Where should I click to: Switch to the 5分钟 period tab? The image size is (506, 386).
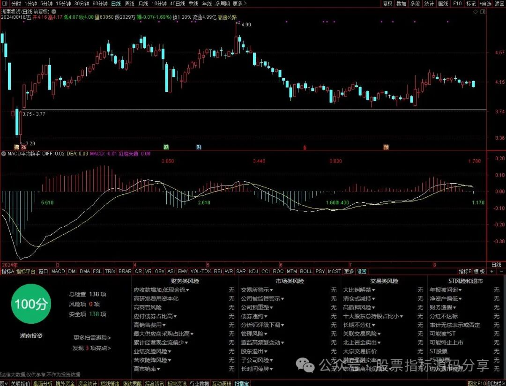click(x=46, y=4)
